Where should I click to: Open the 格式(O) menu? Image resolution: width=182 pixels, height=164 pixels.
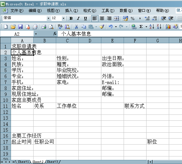[x=90, y=11]
